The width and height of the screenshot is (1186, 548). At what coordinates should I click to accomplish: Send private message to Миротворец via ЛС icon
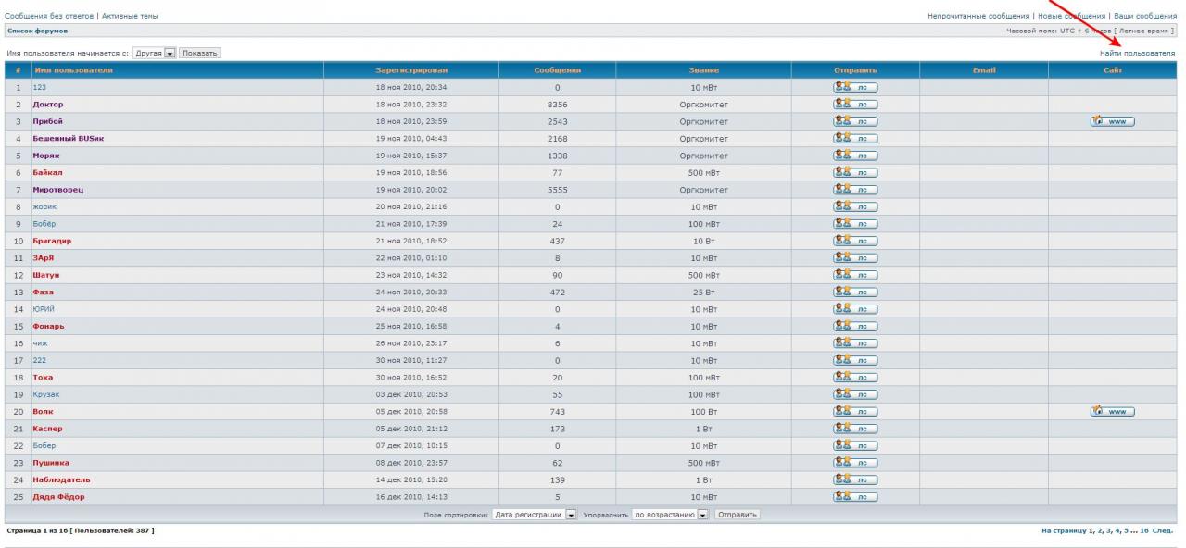[x=855, y=190]
